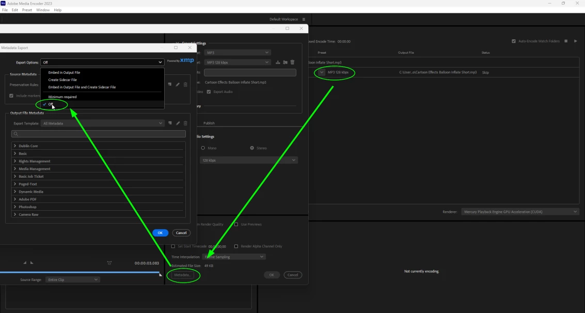Click the pencil edit icon beside Export Template
This screenshot has width=585, height=313.
[x=178, y=123]
